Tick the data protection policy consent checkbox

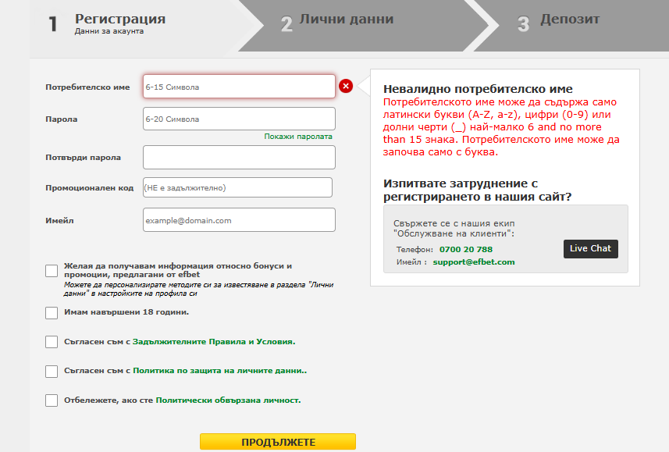tap(51, 373)
